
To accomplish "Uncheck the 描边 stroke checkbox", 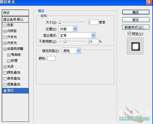I will pos(5,91).
